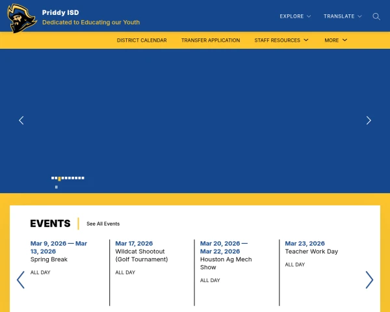Click the tagline Dedicated to Educating our Youth
This screenshot has height=312, width=390.
[x=91, y=22]
